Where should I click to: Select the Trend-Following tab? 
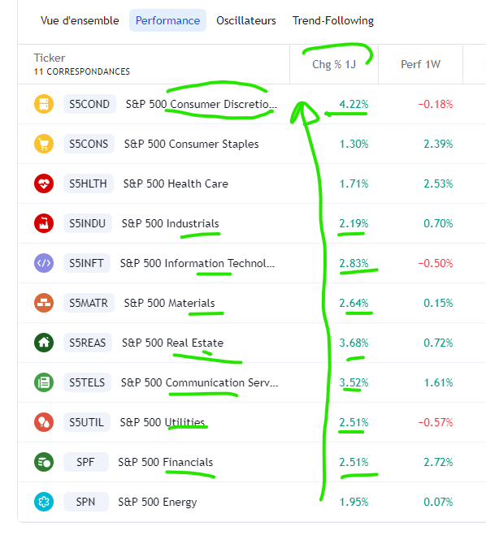[x=333, y=20]
